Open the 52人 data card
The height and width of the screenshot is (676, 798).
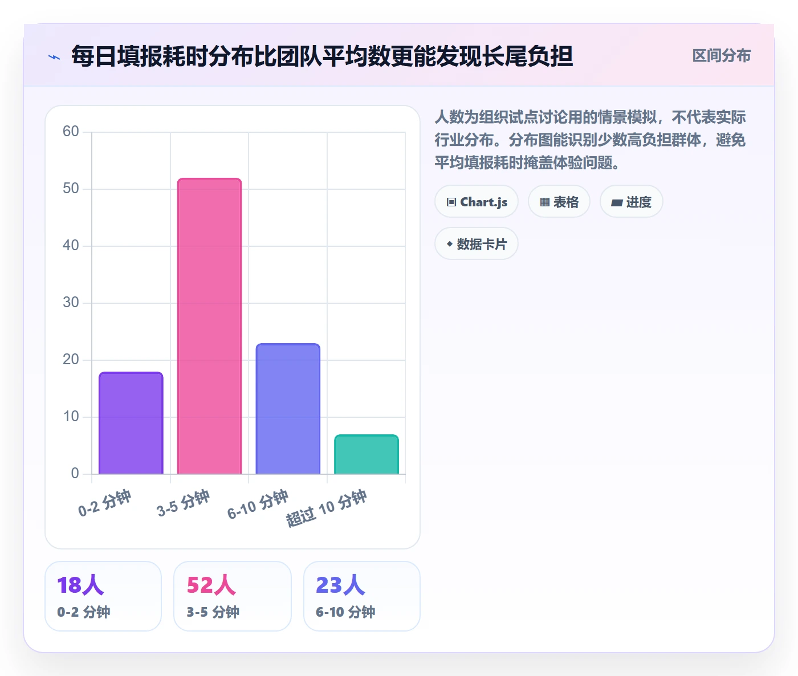233,596
